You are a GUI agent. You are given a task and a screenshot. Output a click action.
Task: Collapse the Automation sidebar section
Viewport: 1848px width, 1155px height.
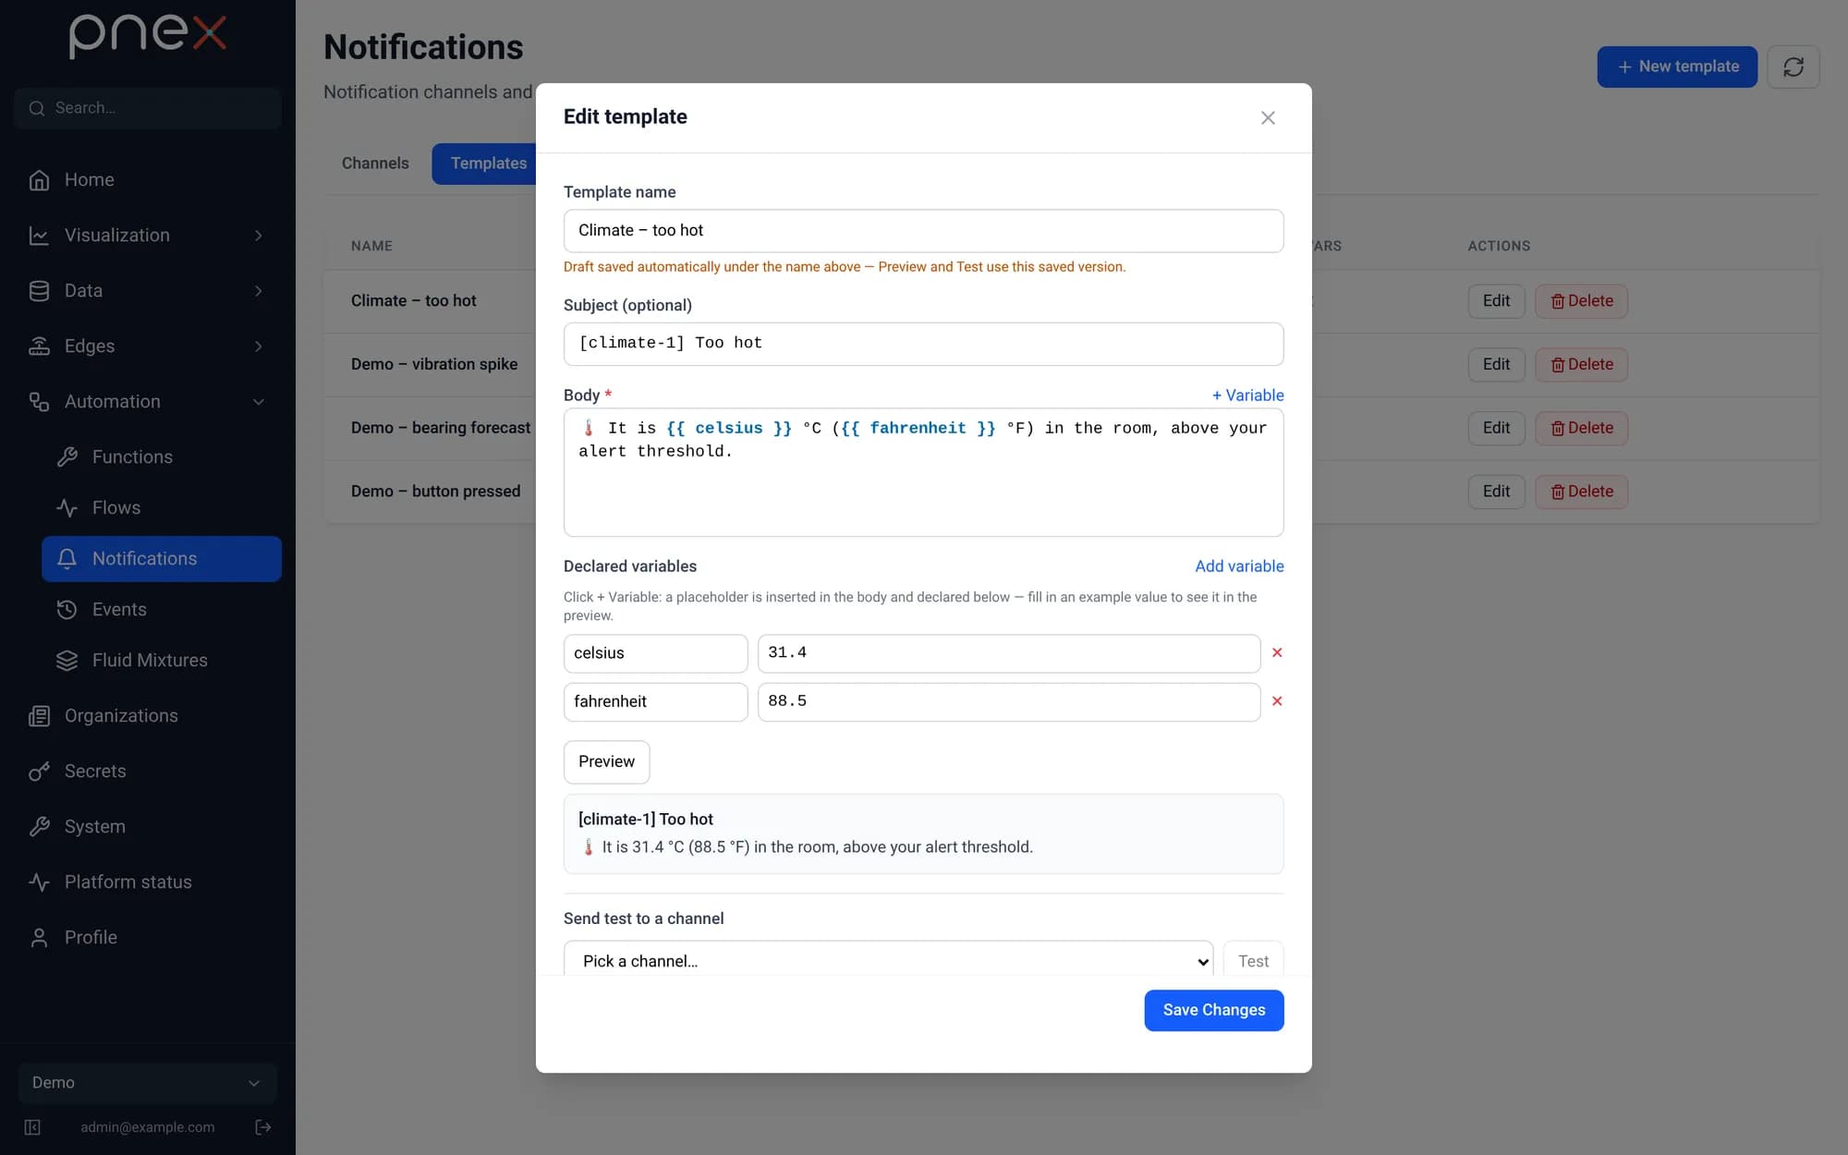click(148, 402)
